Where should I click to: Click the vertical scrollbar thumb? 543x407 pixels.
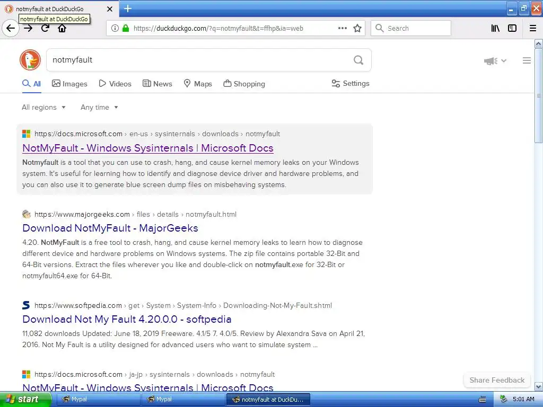pos(539,95)
